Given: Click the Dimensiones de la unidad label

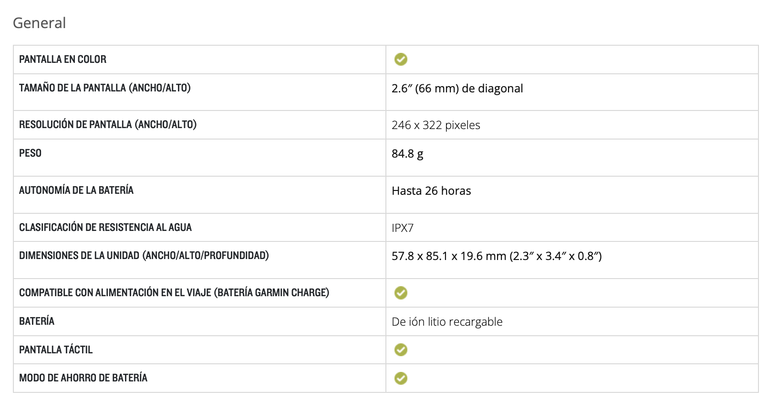Looking at the screenshot, I should click(x=144, y=256).
